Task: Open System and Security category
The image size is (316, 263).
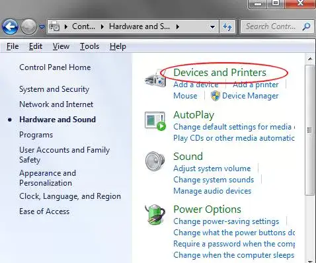Action: tap(54, 89)
